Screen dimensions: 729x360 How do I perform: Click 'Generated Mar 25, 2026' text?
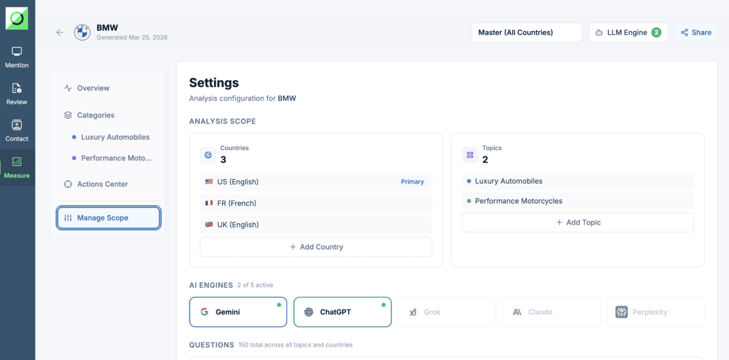tap(132, 38)
